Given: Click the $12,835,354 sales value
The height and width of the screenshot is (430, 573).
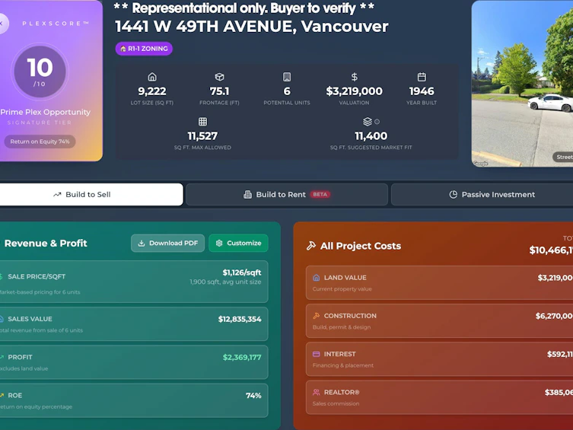Looking at the screenshot, I should [x=240, y=320].
